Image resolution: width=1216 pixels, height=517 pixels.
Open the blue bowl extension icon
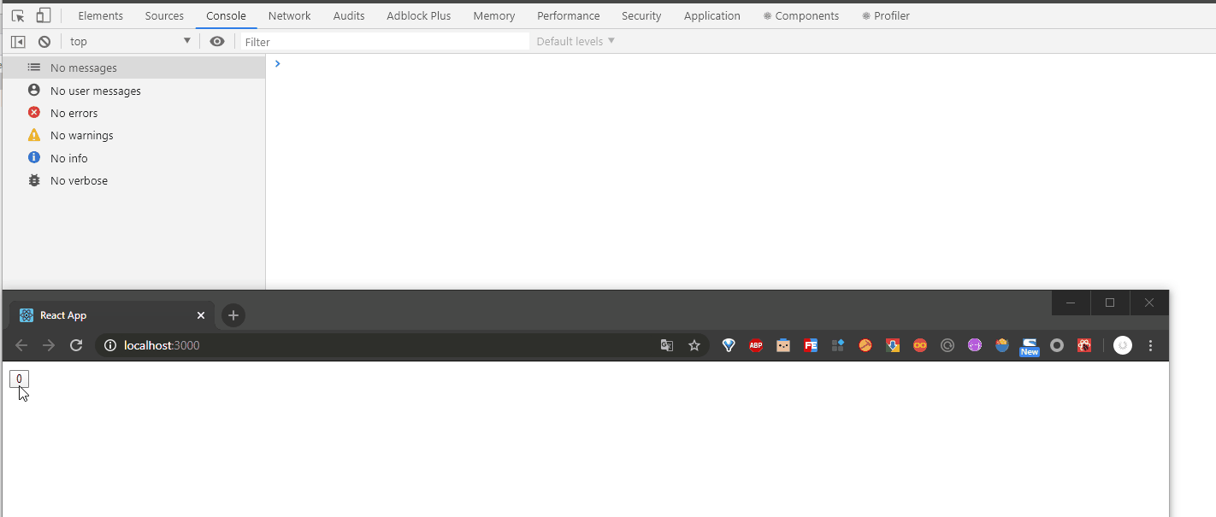pyautogui.click(x=1002, y=345)
